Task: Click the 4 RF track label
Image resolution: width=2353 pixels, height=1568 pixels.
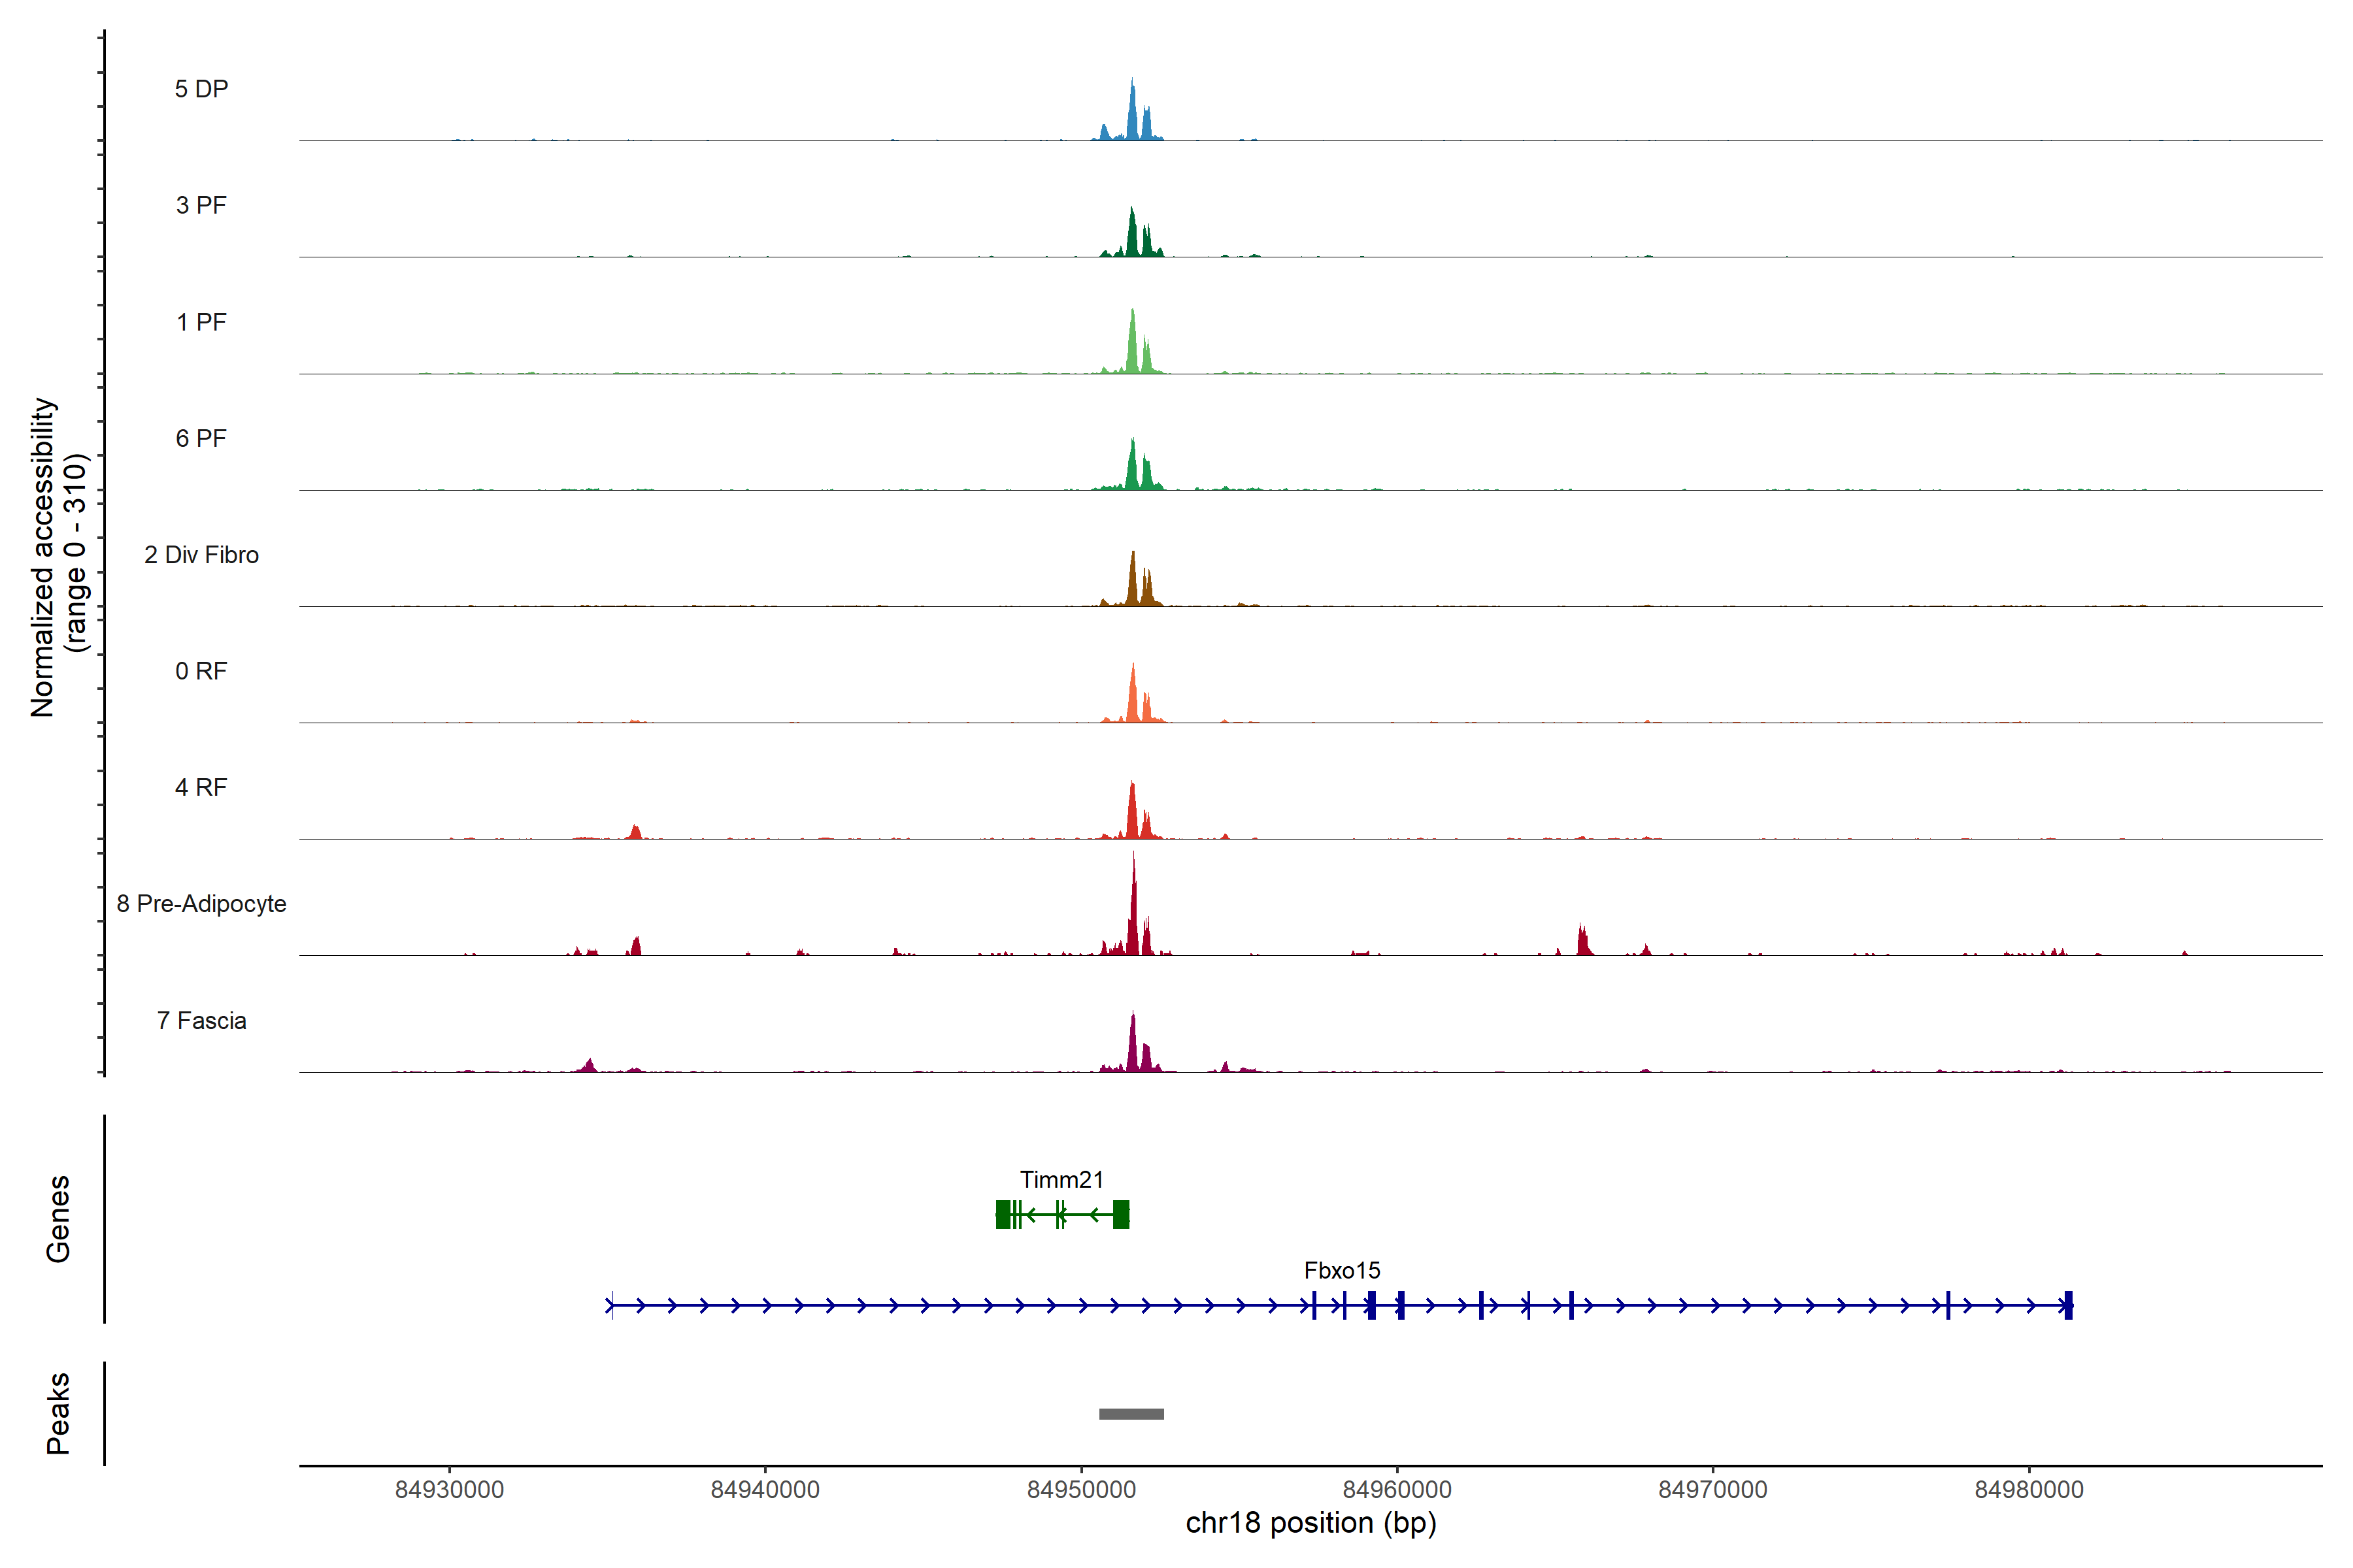Action: (201, 787)
